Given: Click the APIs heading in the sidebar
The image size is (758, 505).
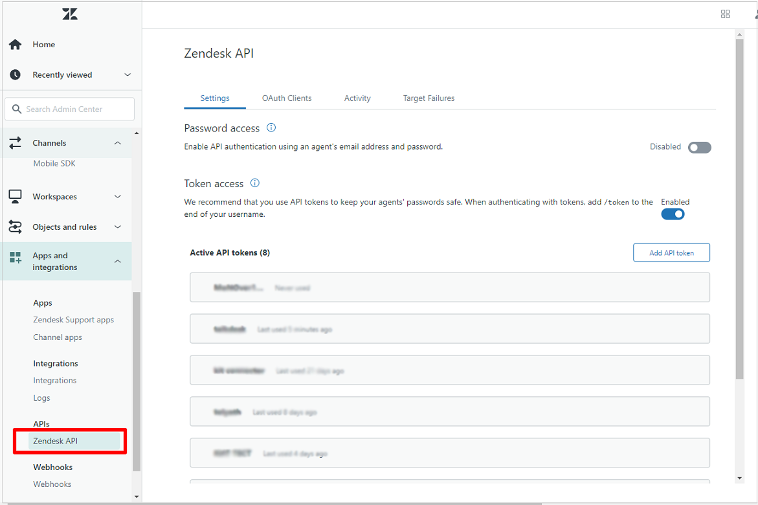Looking at the screenshot, I should (41, 423).
